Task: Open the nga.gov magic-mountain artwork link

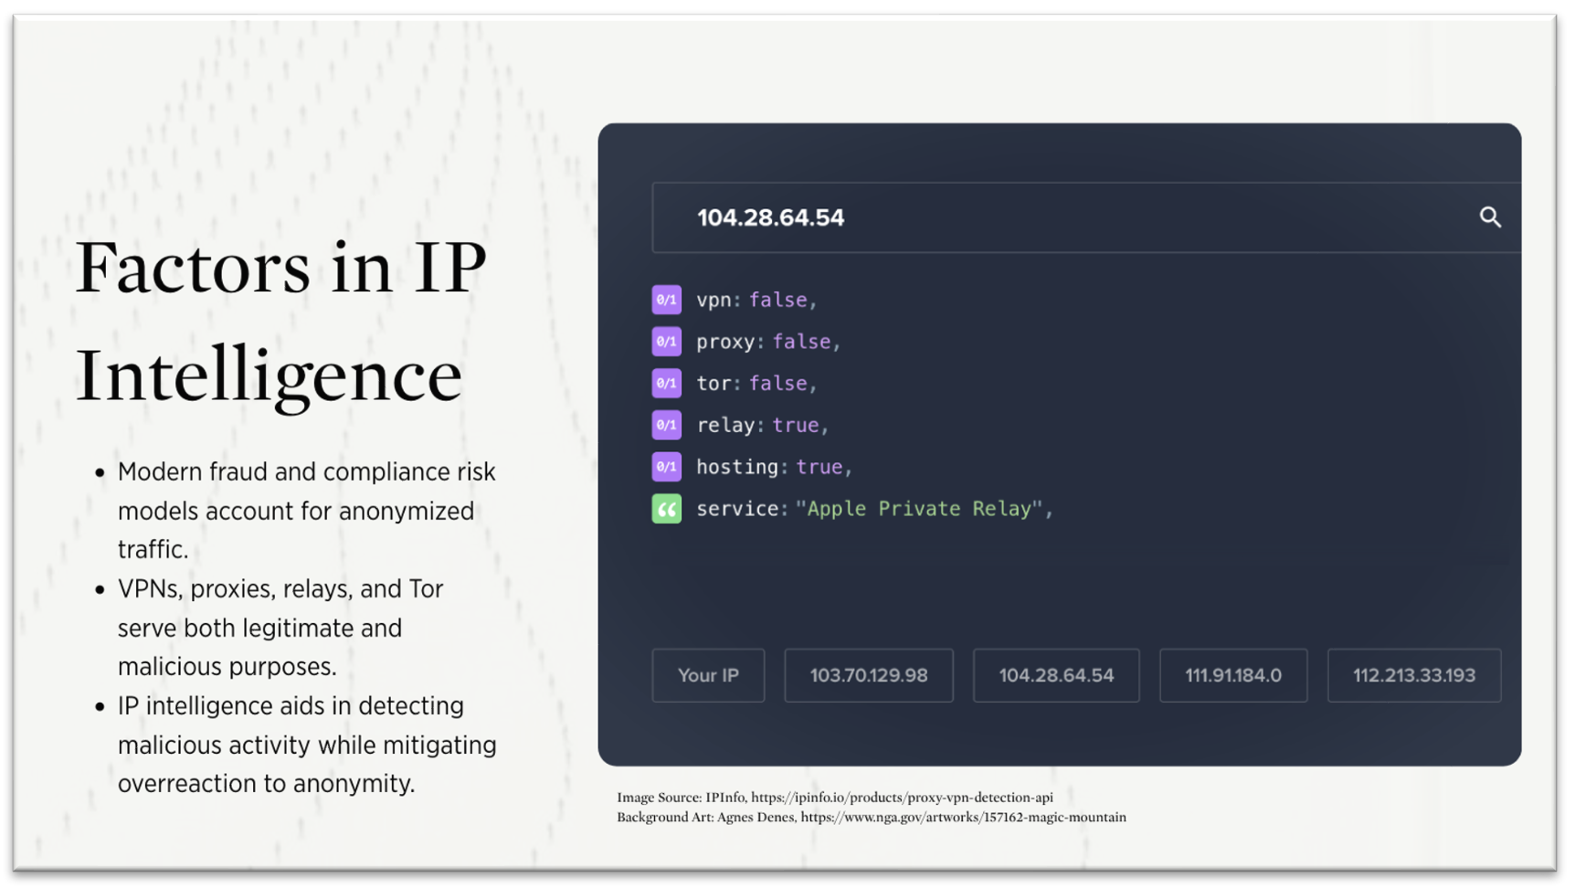Action: [x=963, y=818]
